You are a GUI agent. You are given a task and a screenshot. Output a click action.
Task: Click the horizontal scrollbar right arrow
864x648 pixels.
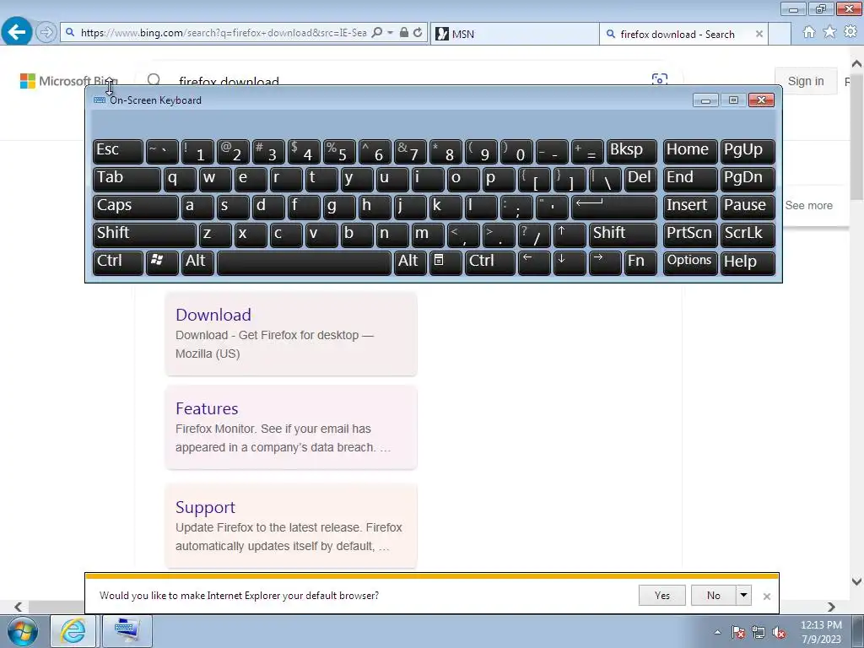pos(831,607)
